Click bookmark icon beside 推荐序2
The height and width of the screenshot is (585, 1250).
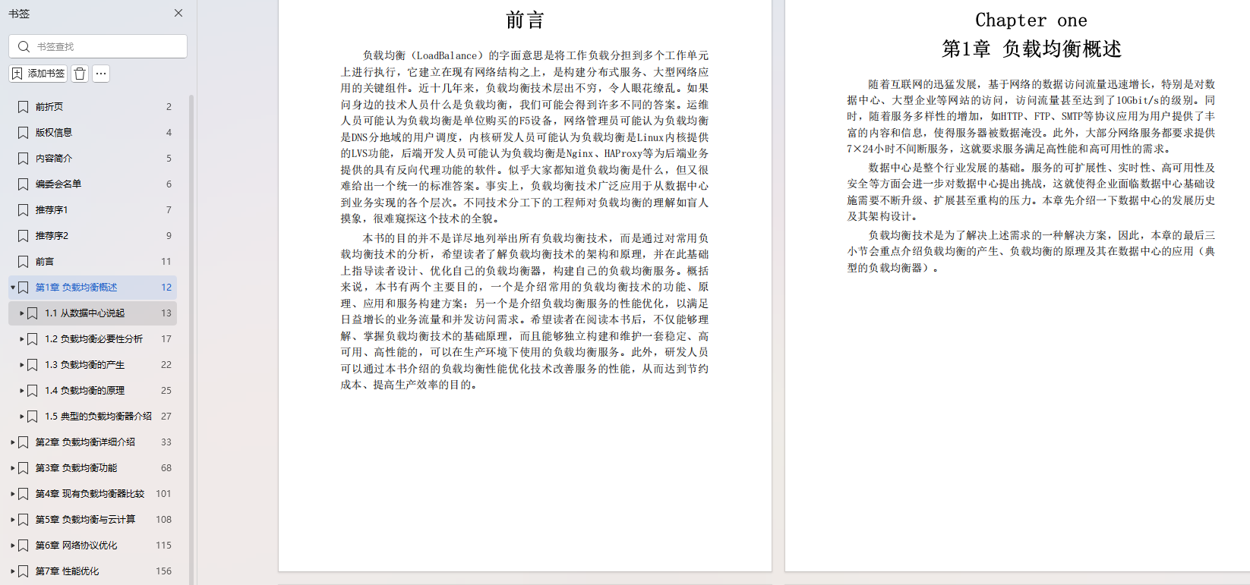click(24, 236)
